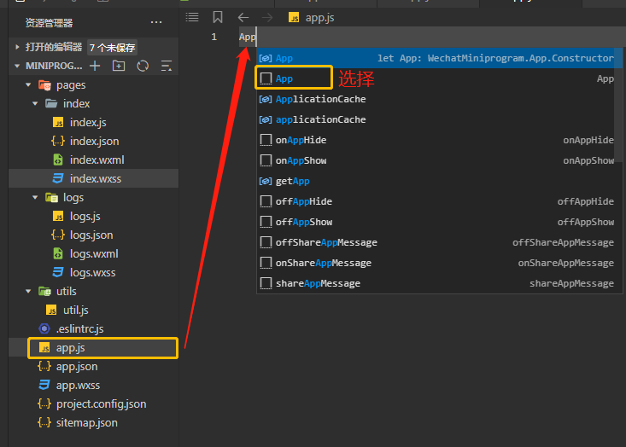This screenshot has width=626, height=447.
Task: Go back with the left arrow
Action: (243, 18)
